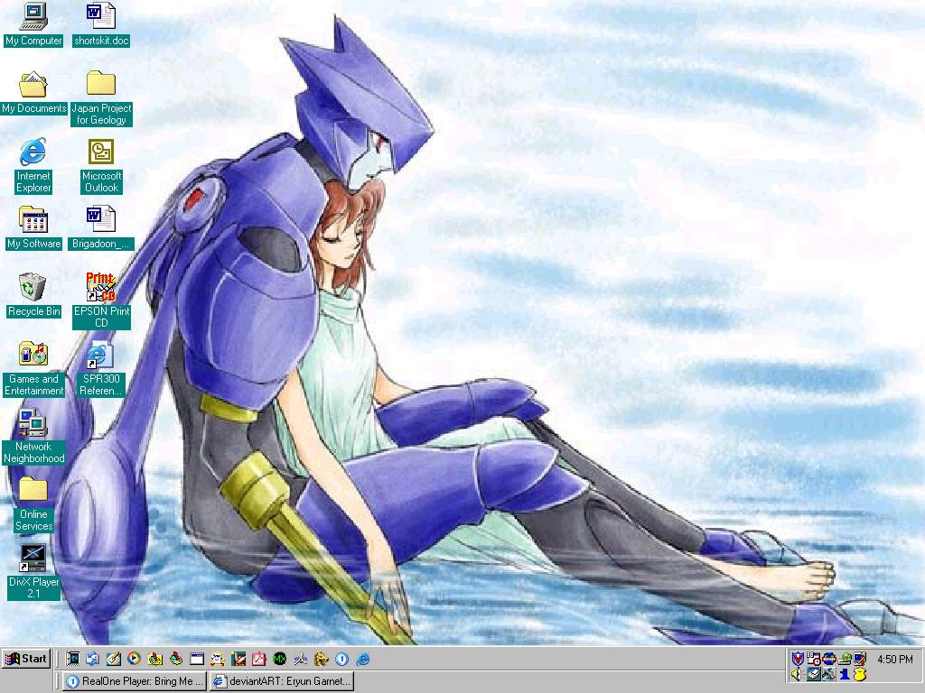
Task: Click the 4:50 PM system clock
Action: [x=895, y=659]
